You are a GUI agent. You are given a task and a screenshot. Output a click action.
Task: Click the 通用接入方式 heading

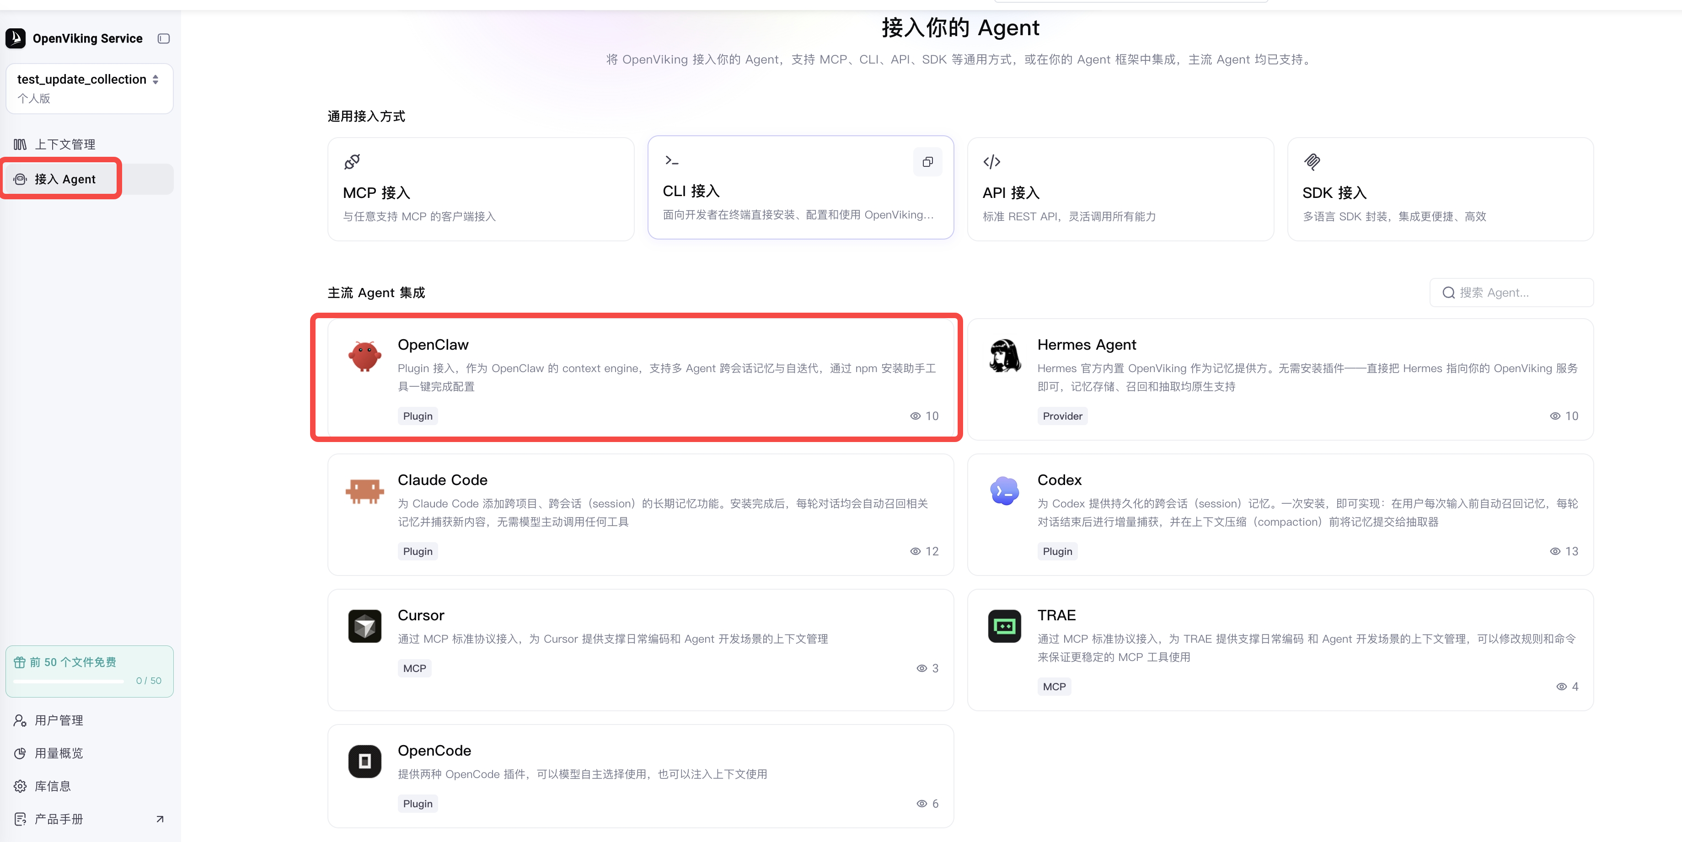click(366, 116)
